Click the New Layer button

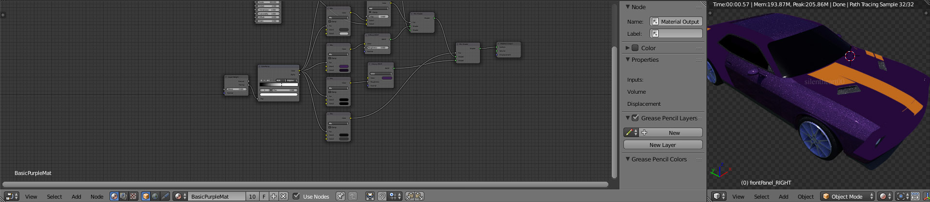pos(663,145)
